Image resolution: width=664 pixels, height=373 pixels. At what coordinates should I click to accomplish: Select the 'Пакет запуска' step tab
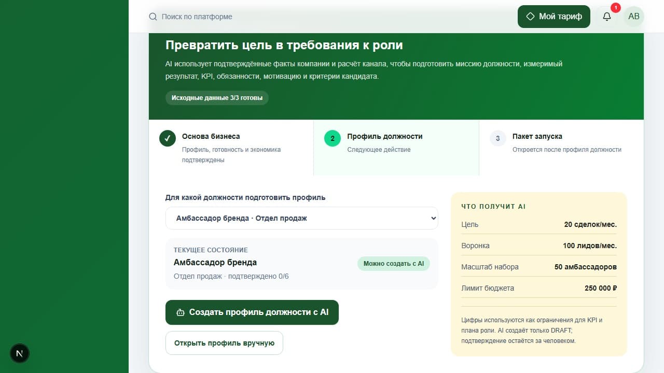pos(561,148)
